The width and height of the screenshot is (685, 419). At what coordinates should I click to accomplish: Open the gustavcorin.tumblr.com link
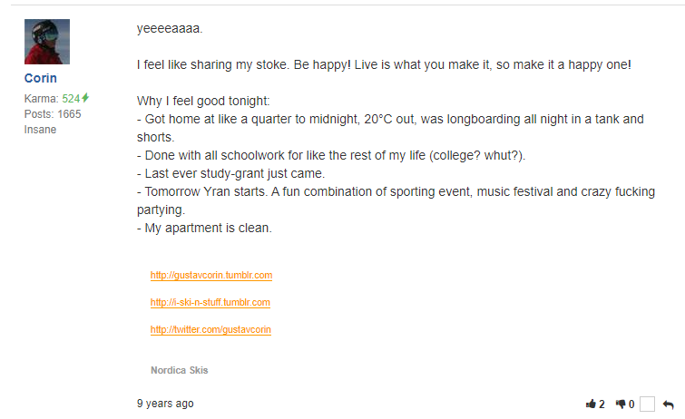(x=211, y=275)
